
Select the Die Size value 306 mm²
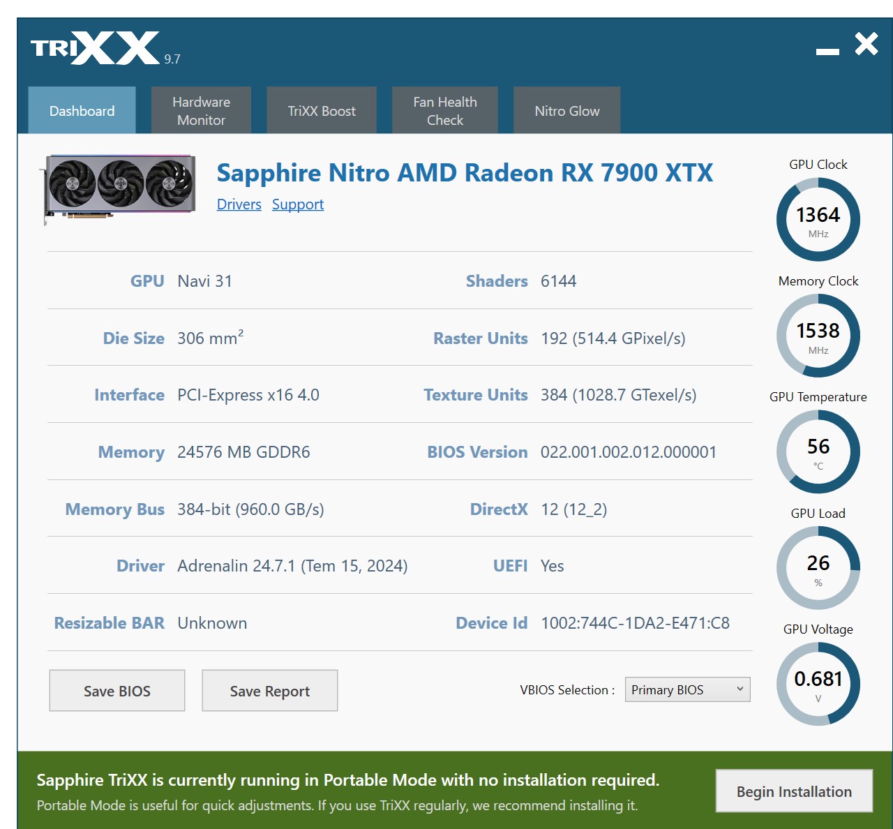coord(211,338)
